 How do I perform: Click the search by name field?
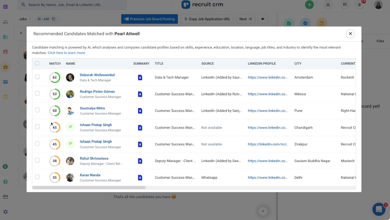click(72, 5)
